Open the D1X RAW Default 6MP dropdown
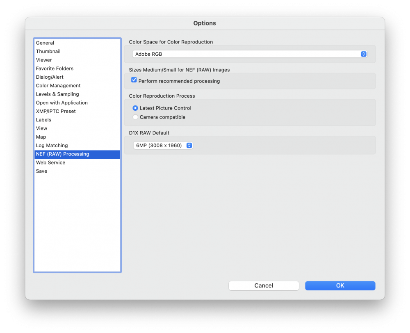This screenshot has width=410, height=333. point(163,146)
